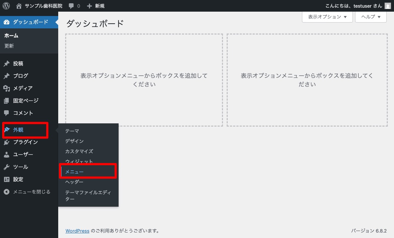Open カスタマイズ in the 外観 submenu
394x238 pixels.
coord(79,151)
